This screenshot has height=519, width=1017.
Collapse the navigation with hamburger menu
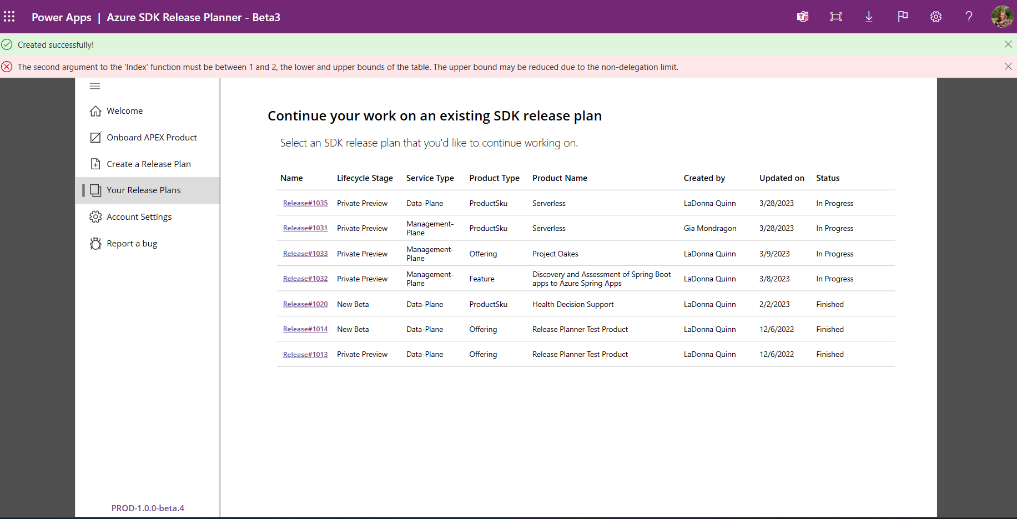(x=94, y=86)
